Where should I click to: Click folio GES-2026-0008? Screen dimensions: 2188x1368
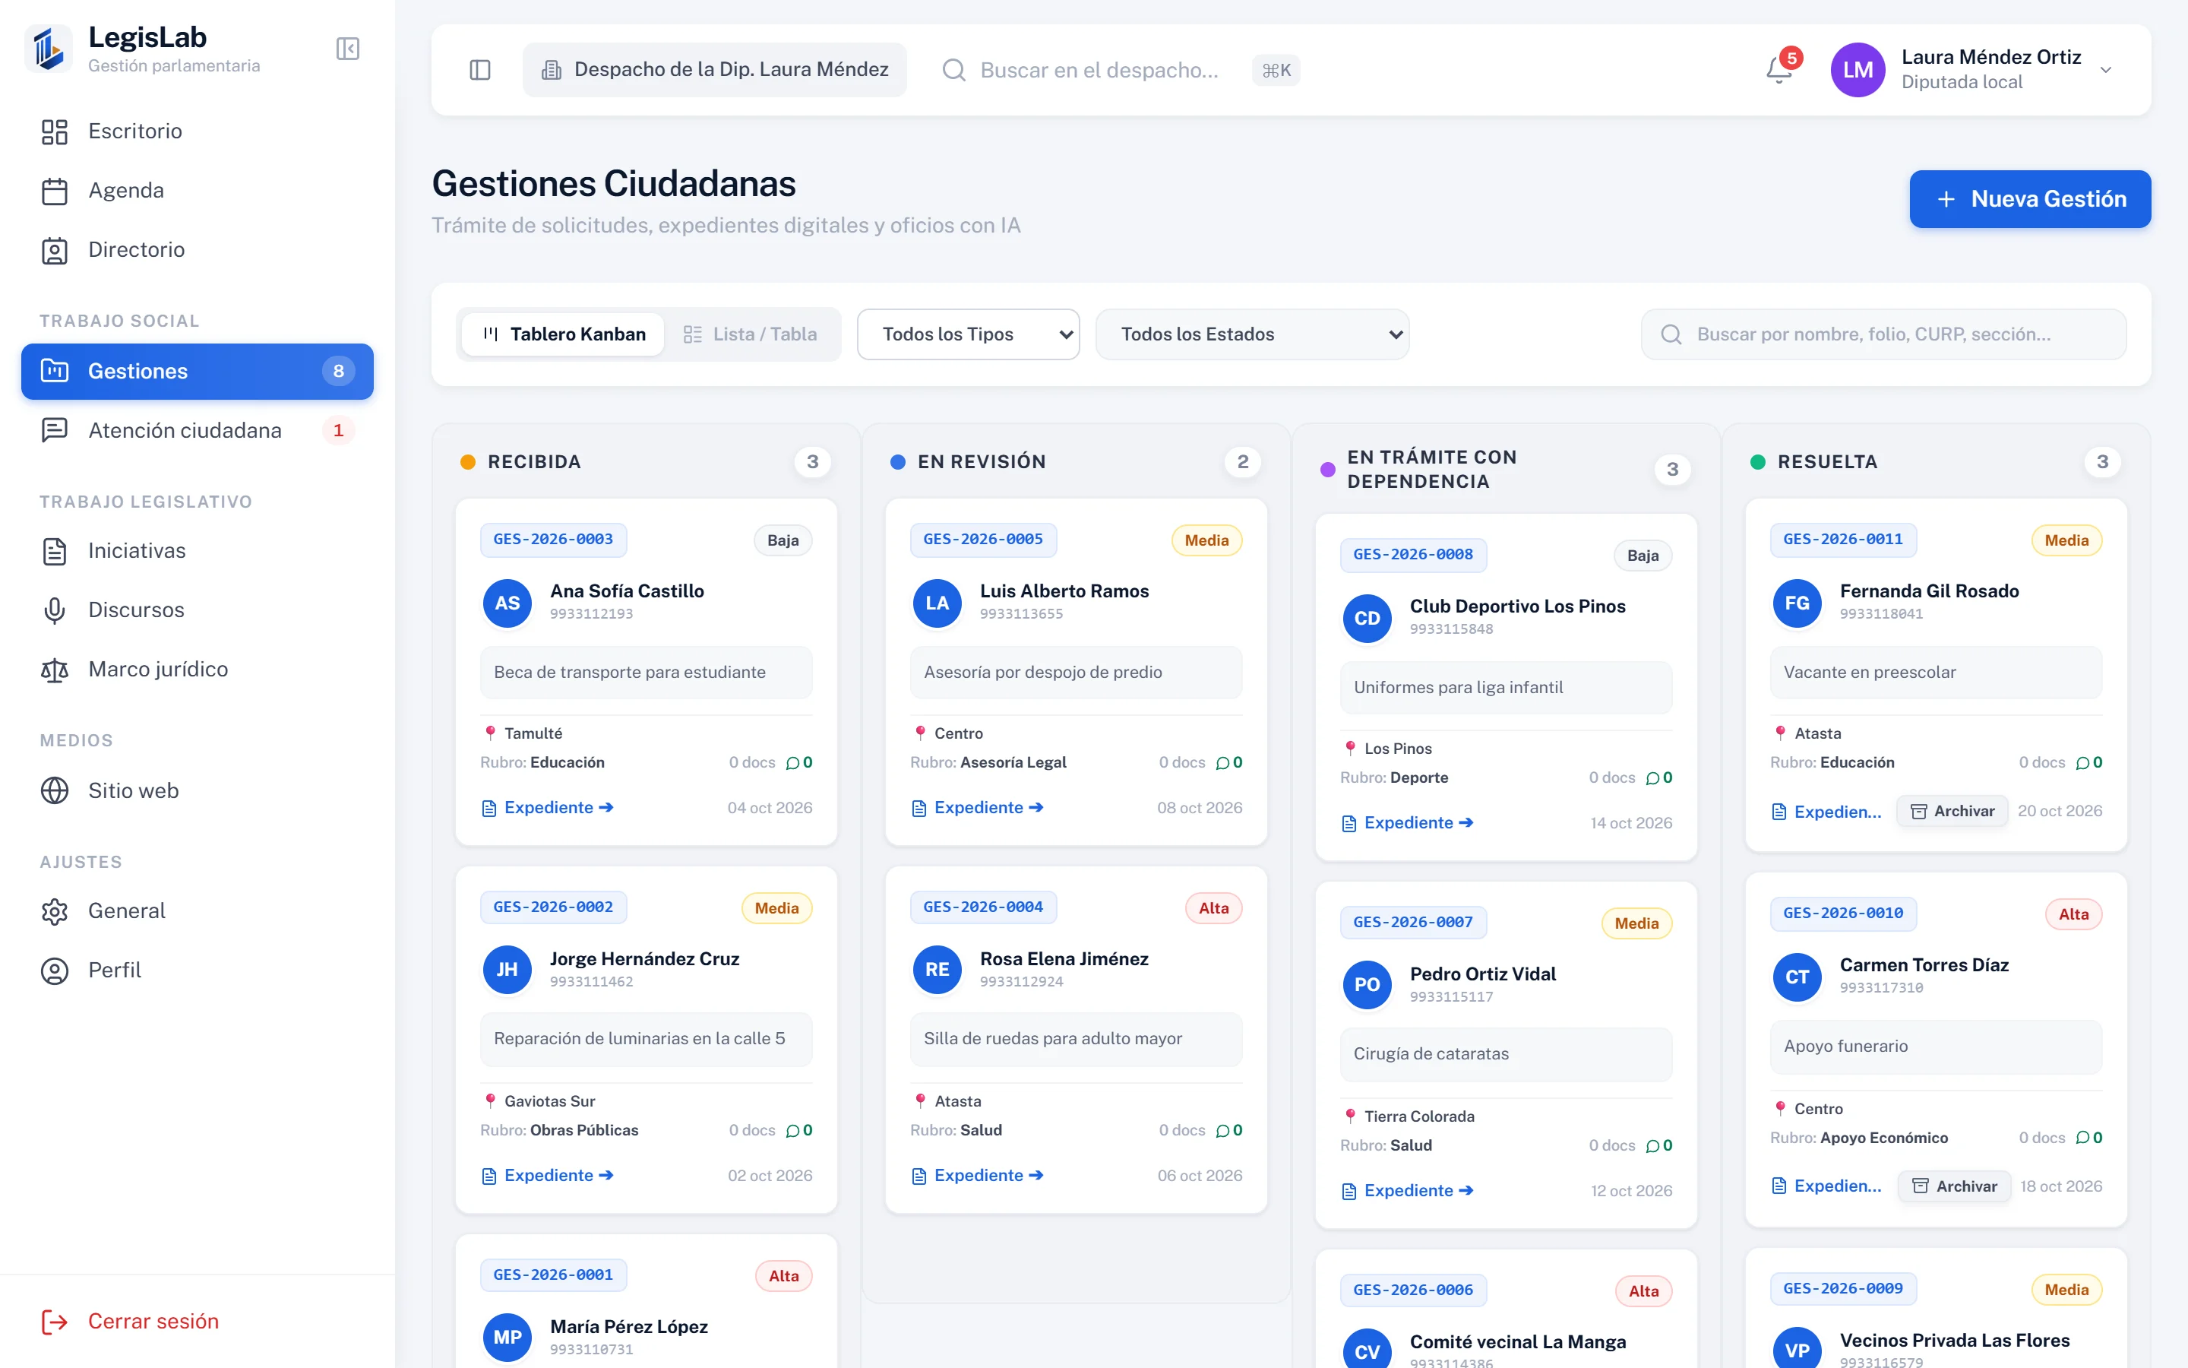[1413, 555]
